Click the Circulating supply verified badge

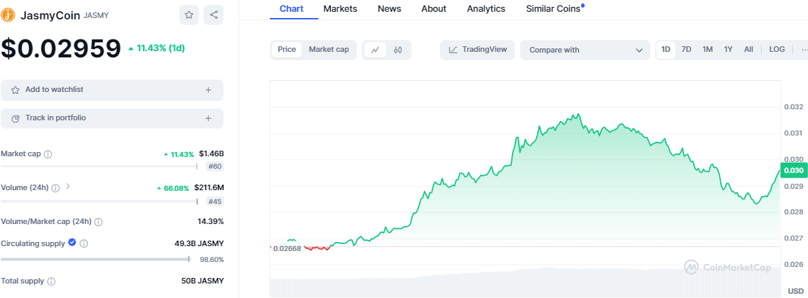[x=72, y=243]
